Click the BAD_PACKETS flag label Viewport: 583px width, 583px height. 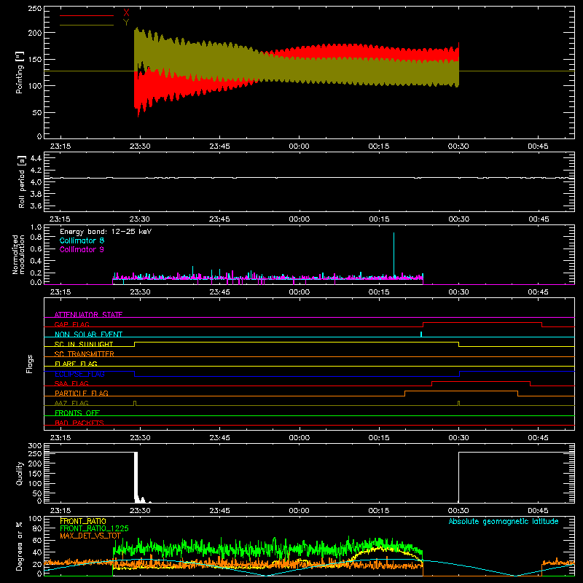79,423
